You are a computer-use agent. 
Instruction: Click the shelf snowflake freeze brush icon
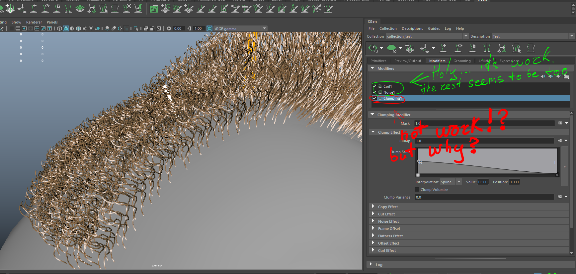click(317, 9)
